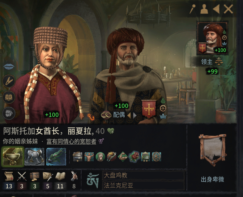Open the liege portrait thumbnail
243x197 pixels.
click(212, 38)
